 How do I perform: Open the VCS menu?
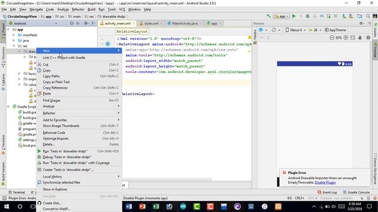[122, 9]
